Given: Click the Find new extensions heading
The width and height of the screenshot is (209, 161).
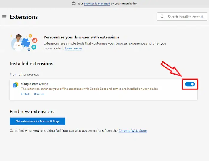Looking at the screenshot, I should point(32,112).
